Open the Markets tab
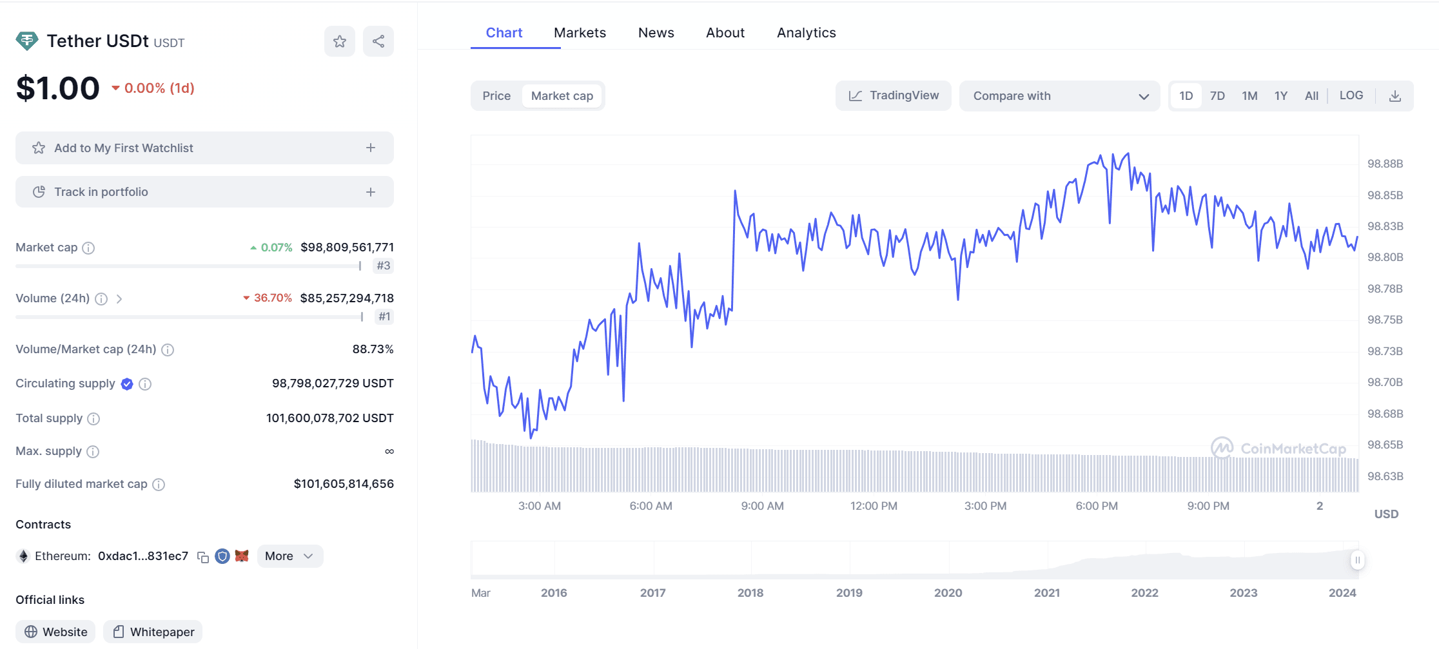The image size is (1439, 649). click(x=580, y=33)
